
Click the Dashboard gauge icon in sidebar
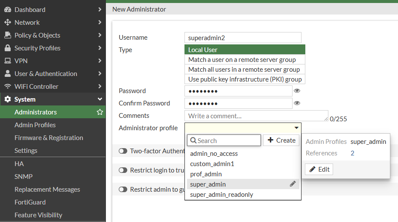pyautogui.click(x=8, y=9)
